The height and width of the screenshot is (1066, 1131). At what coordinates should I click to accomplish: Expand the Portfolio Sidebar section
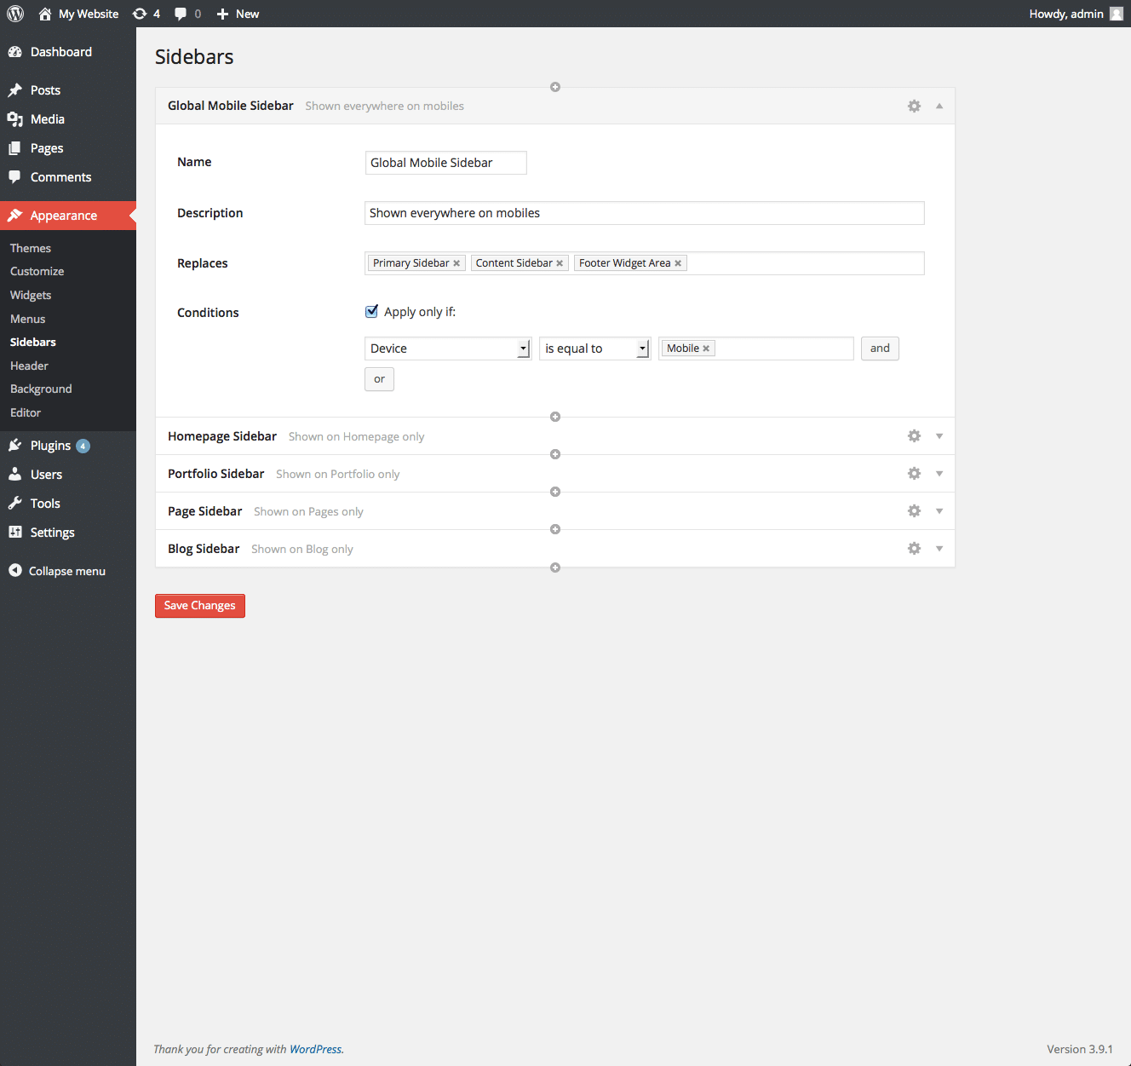939,473
